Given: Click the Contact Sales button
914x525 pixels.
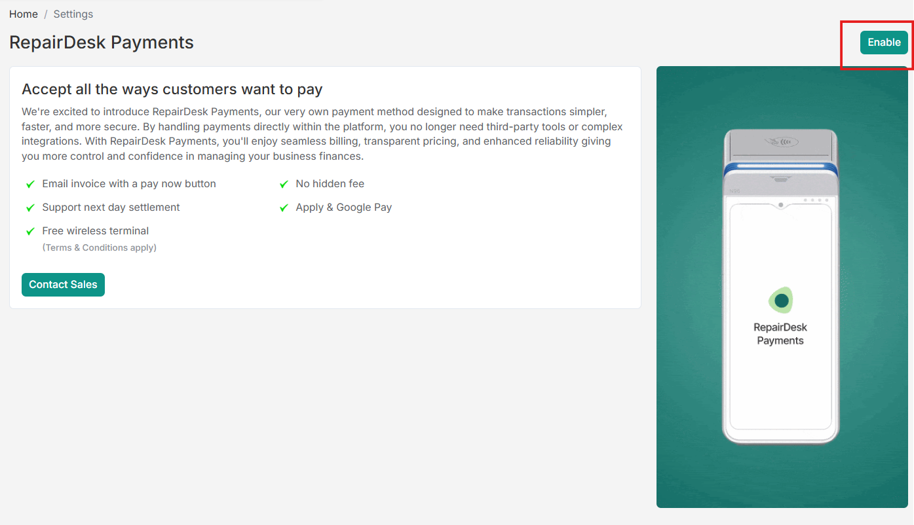Looking at the screenshot, I should [x=63, y=285].
